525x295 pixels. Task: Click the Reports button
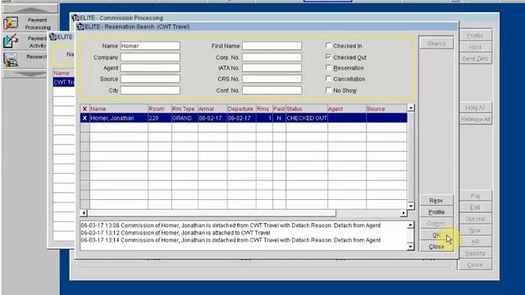click(x=475, y=253)
